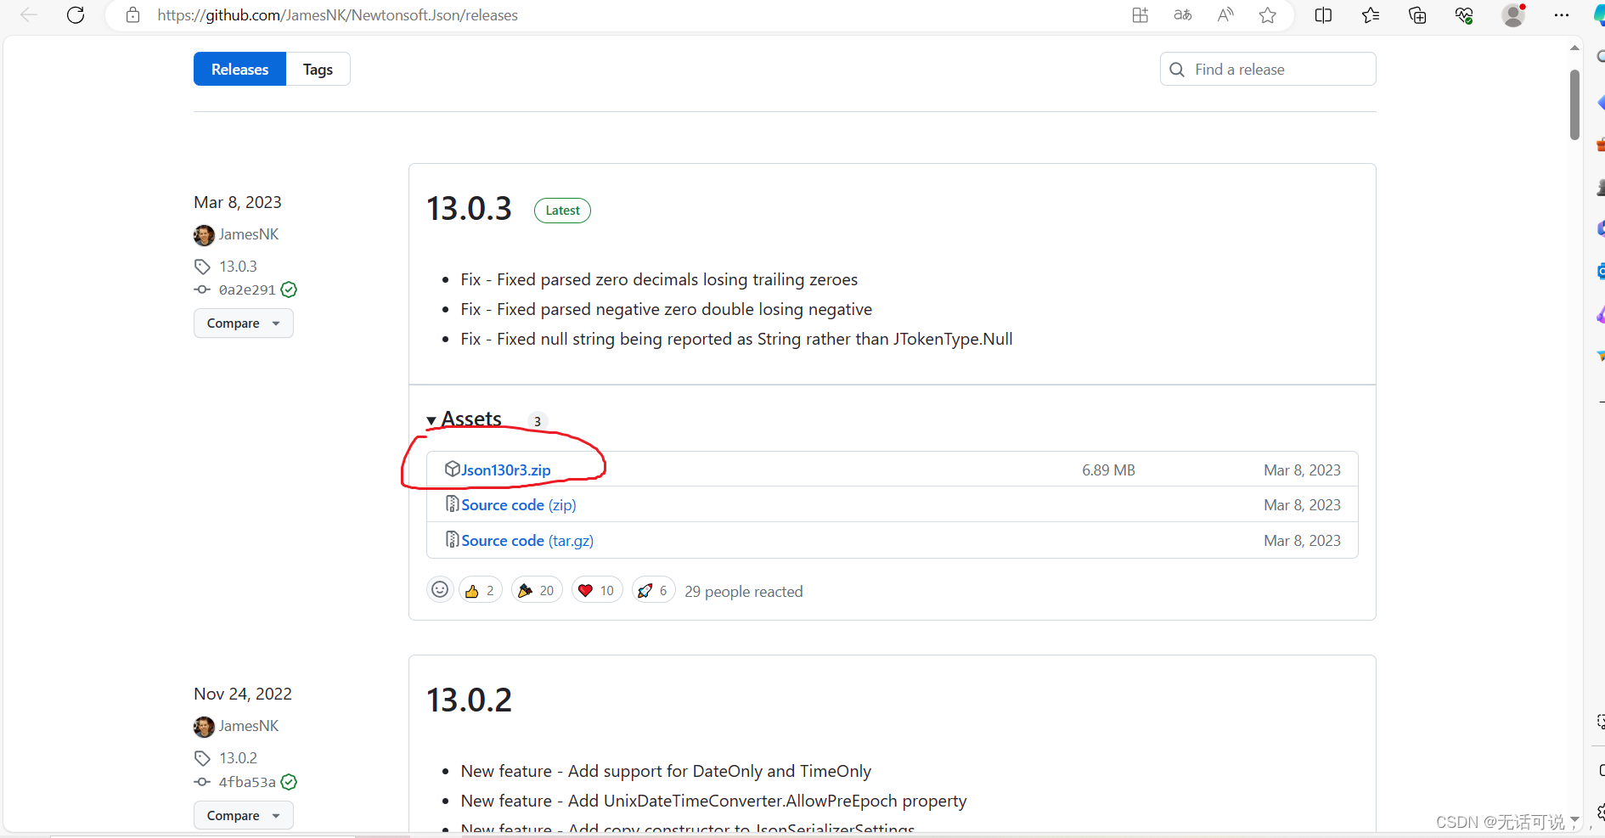Image resolution: width=1605 pixels, height=838 pixels.
Task: Click the tag icon next to 13.0.2
Action: [x=202, y=758]
